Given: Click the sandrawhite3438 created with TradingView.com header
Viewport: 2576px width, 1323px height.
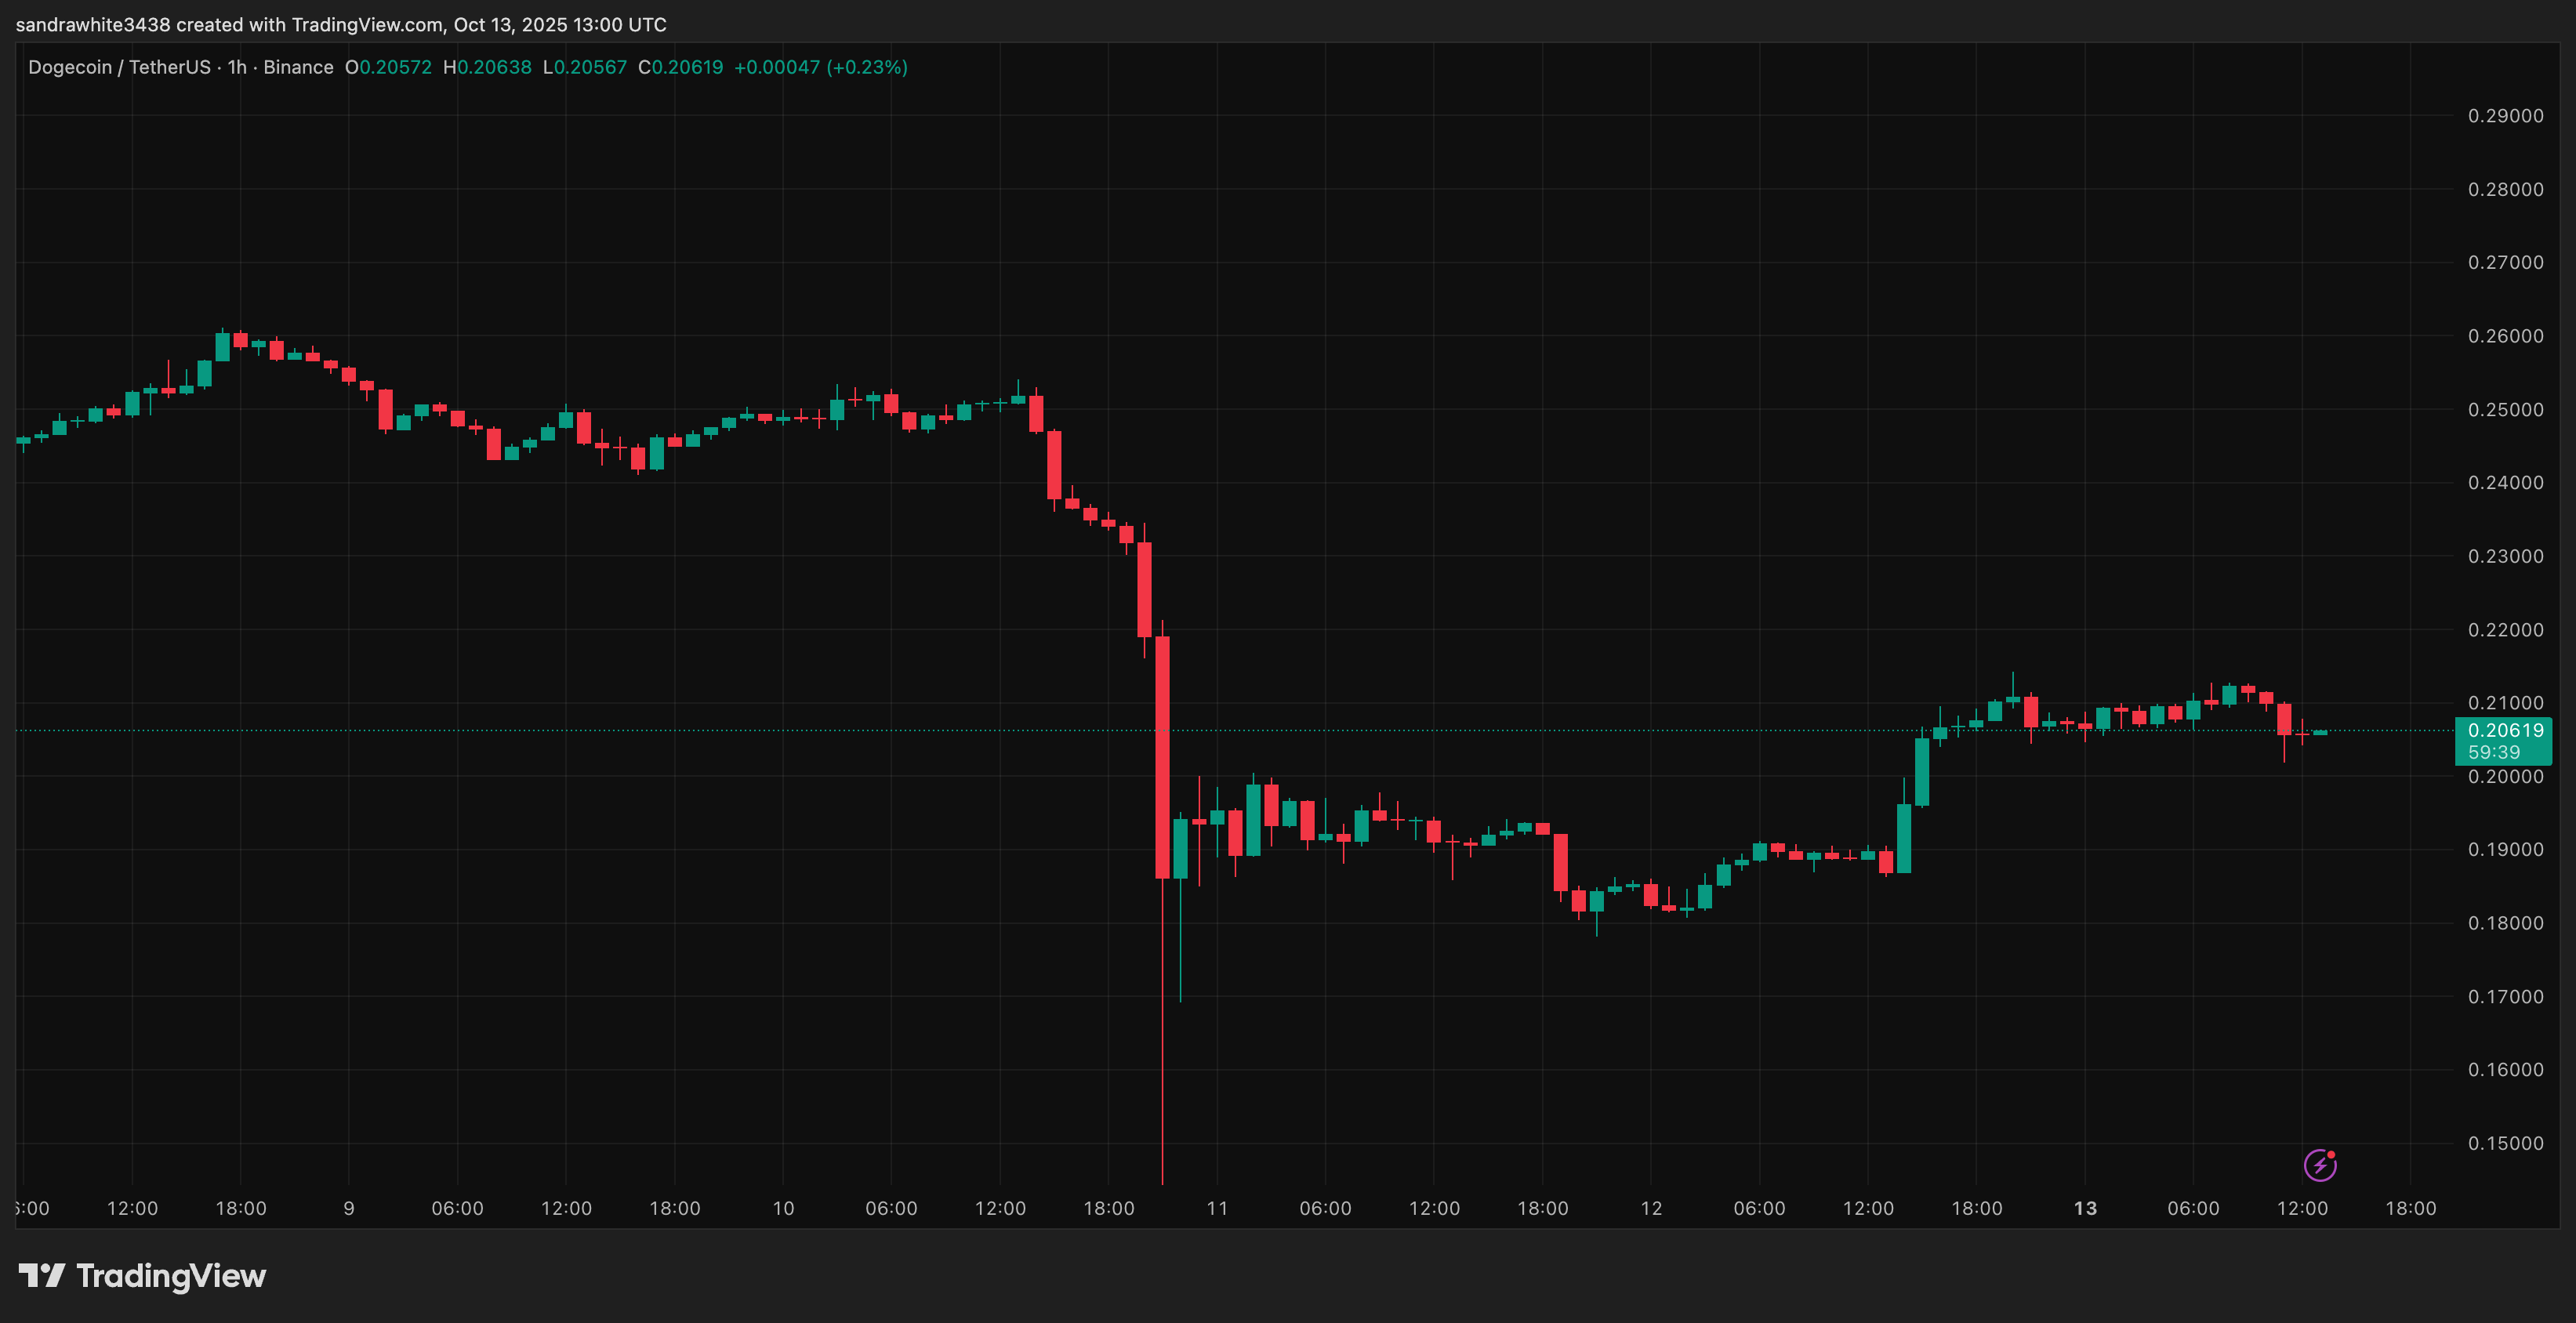Looking at the screenshot, I should point(341,24).
